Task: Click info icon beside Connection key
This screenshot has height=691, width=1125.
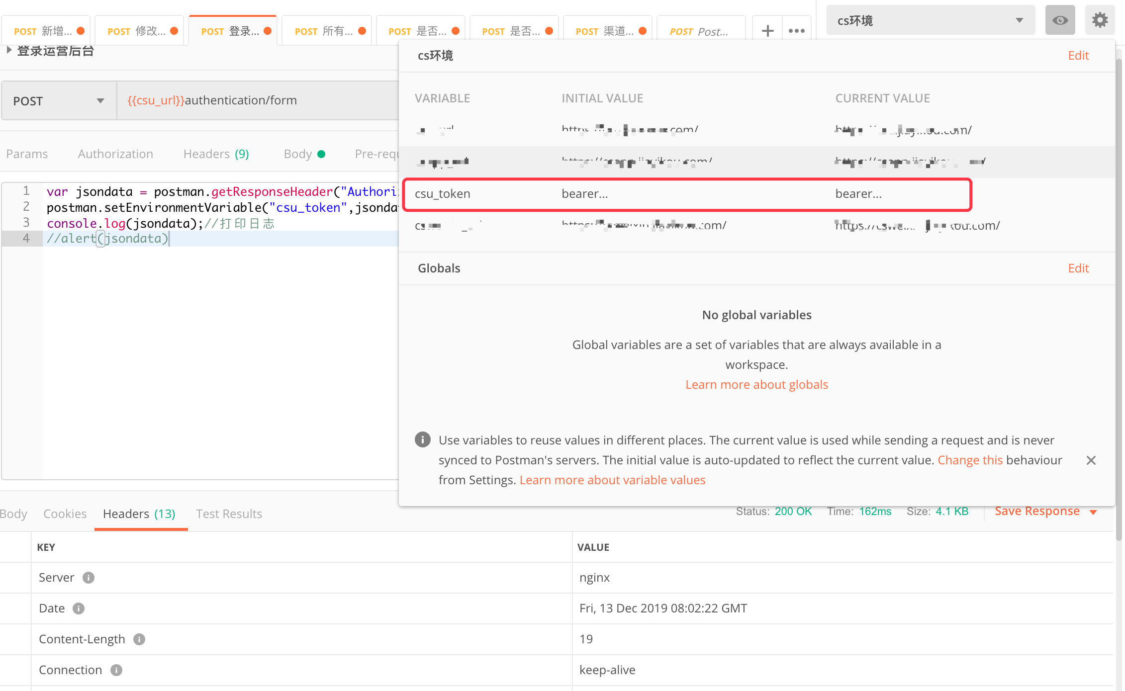Action: point(116,670)
